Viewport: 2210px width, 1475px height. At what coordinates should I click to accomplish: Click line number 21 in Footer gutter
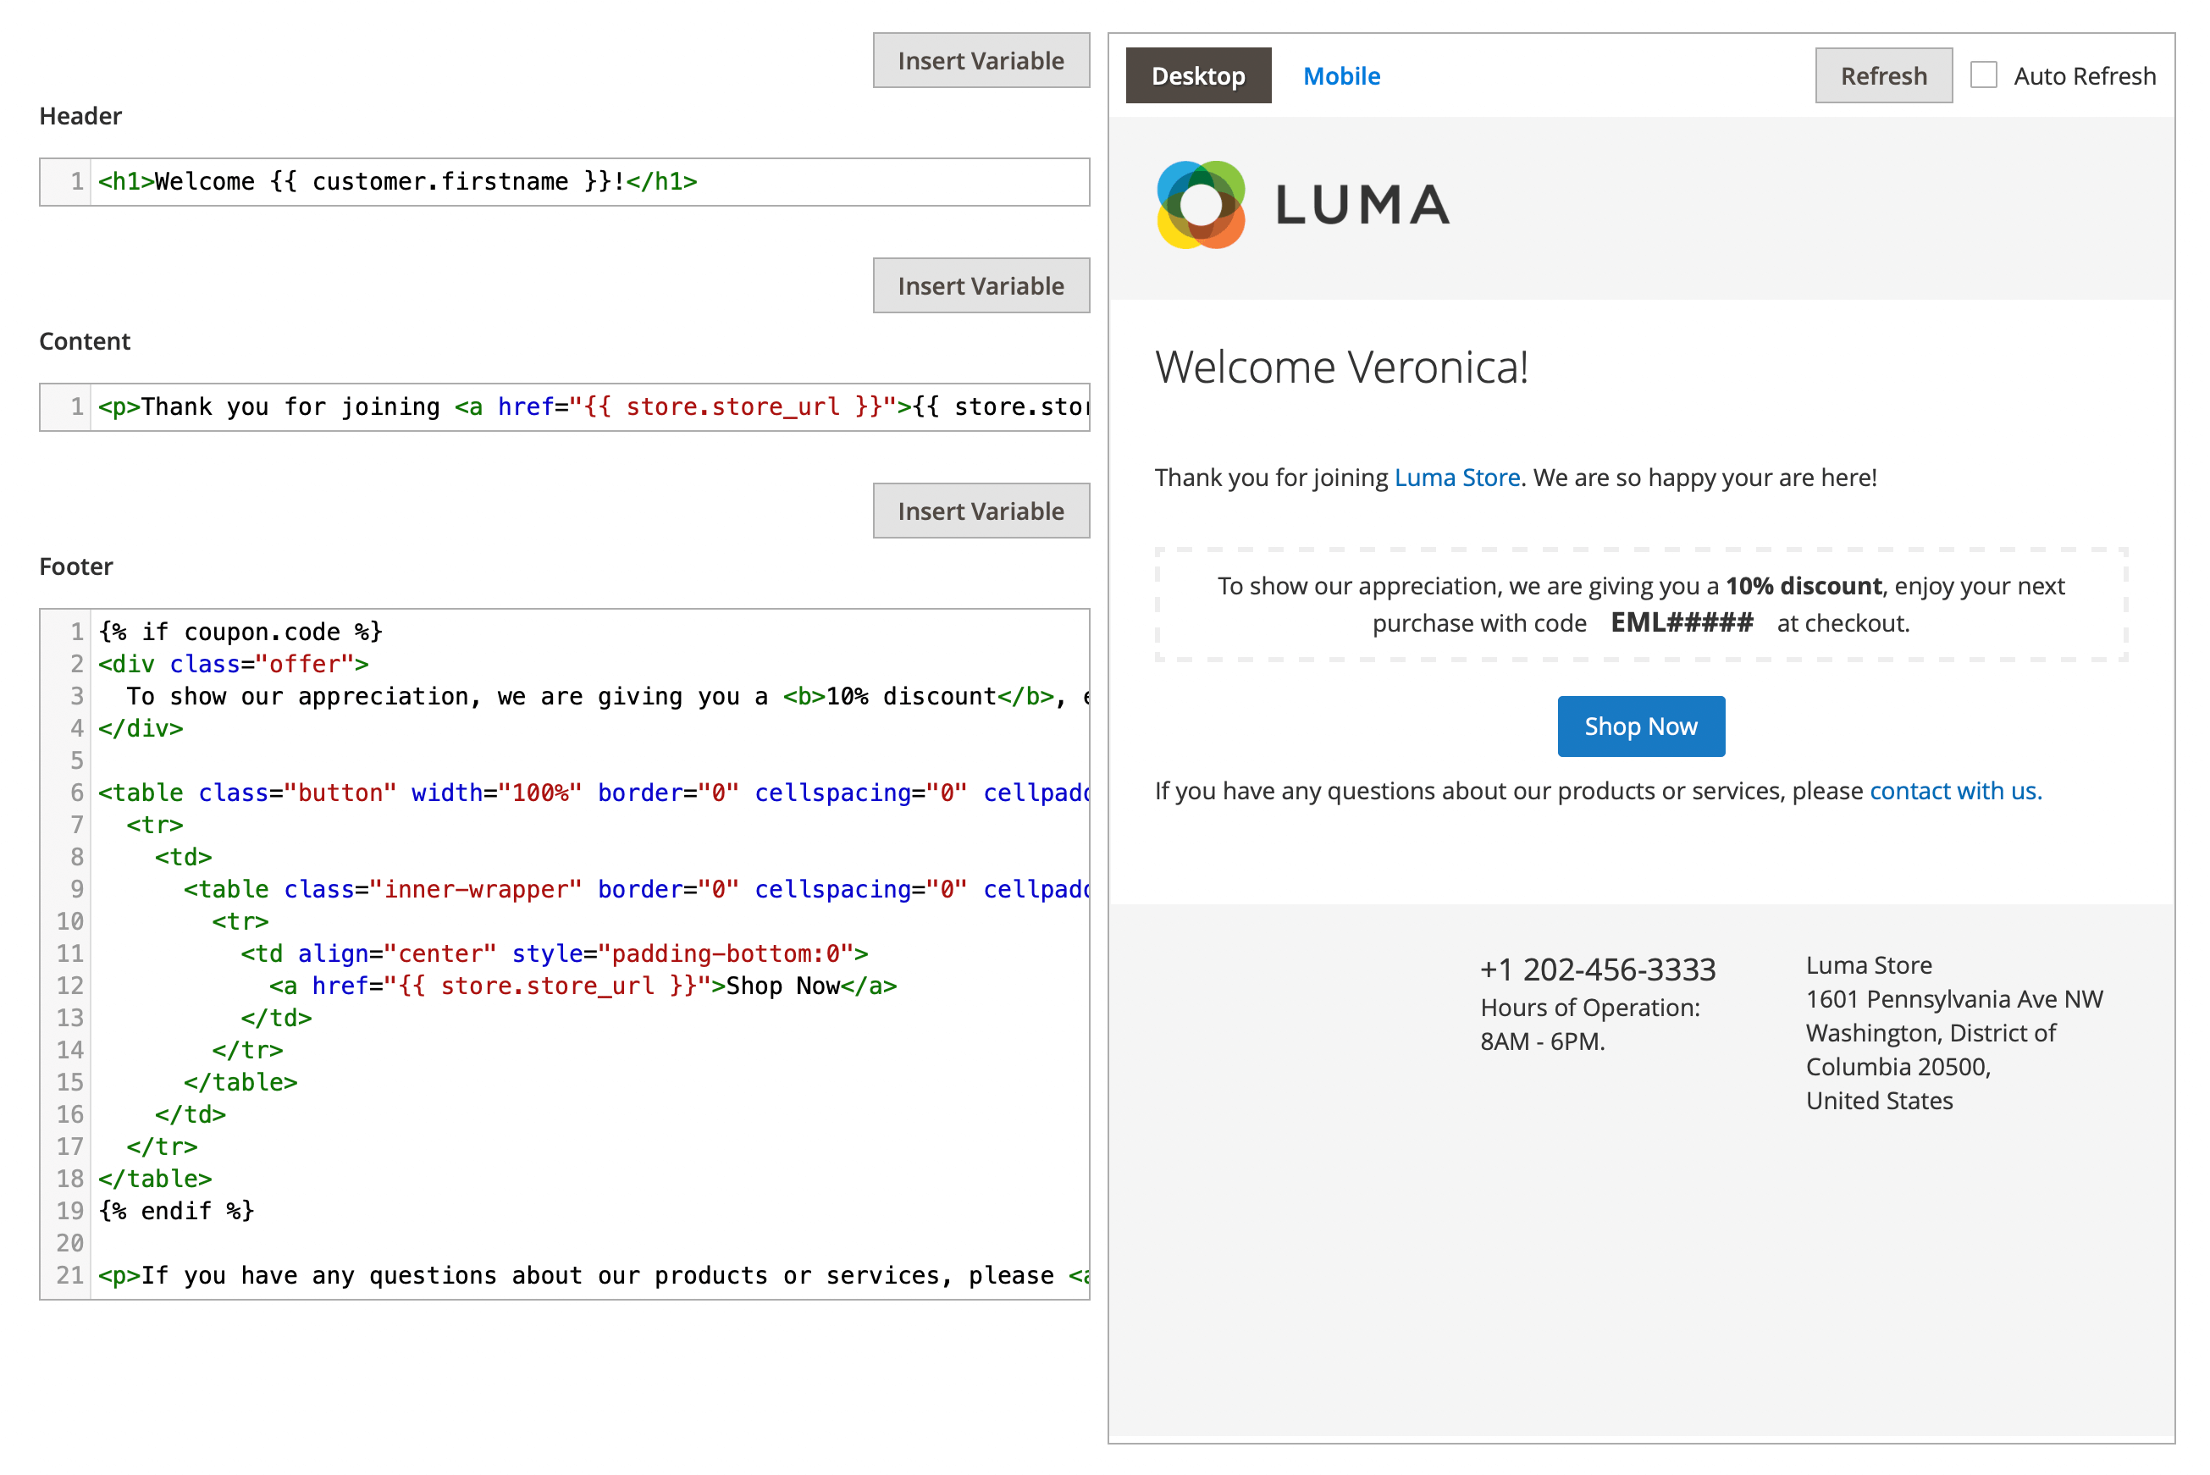click(69, 1275)
